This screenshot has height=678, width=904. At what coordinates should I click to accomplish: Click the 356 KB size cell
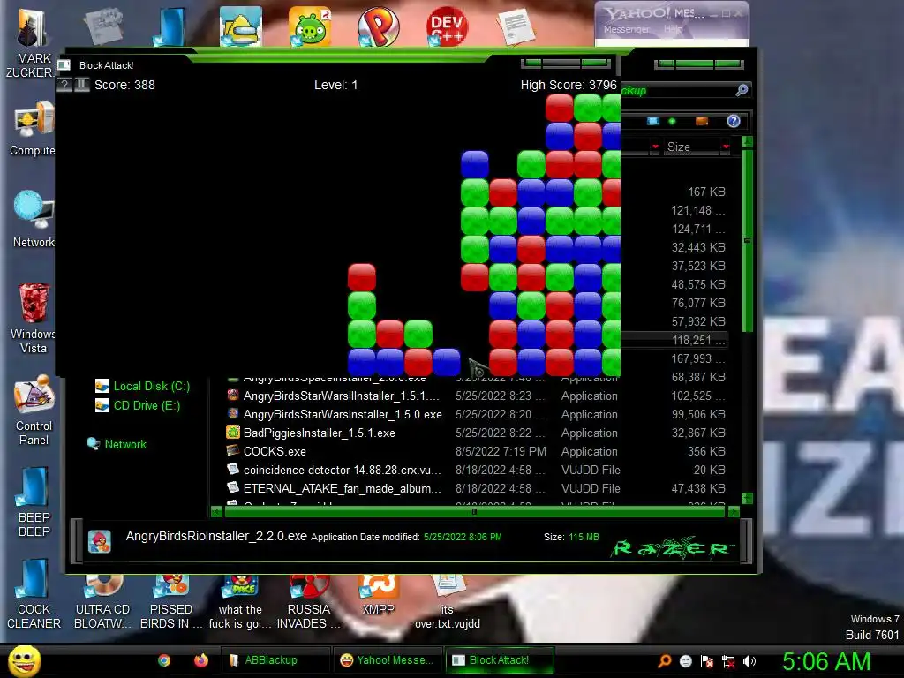click(706, 451)
